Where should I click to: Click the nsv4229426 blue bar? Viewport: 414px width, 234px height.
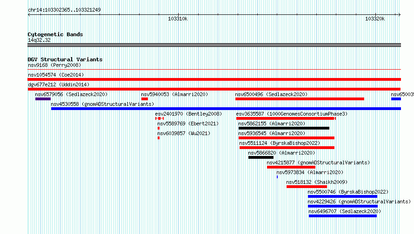coord(343,206)
